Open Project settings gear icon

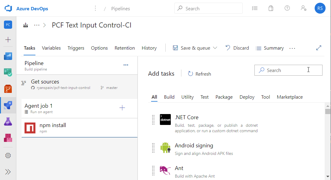point(8,155)
